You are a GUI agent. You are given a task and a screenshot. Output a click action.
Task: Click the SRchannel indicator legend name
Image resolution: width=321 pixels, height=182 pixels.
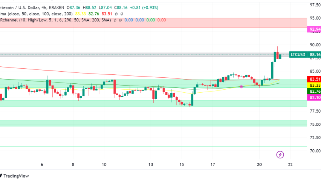[x=9, y=20]
